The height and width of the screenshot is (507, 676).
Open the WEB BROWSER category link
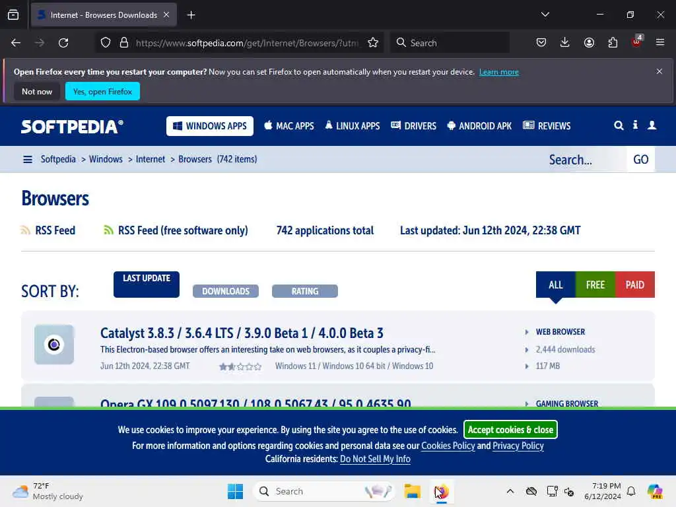[560, 331]
